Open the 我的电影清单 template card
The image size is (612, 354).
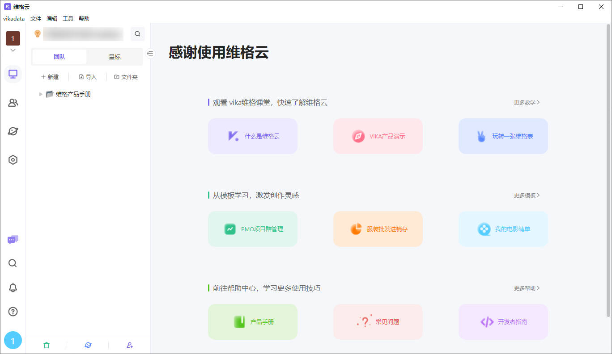point(503,229)
